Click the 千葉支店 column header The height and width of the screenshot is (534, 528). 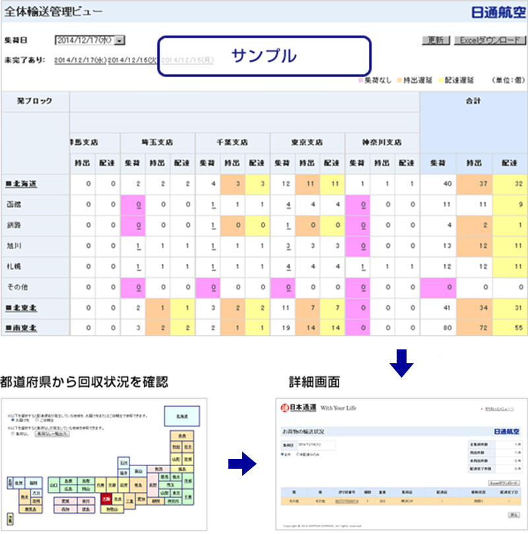pos(232,142)
